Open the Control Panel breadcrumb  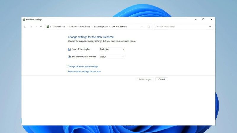tap(59, 27)
